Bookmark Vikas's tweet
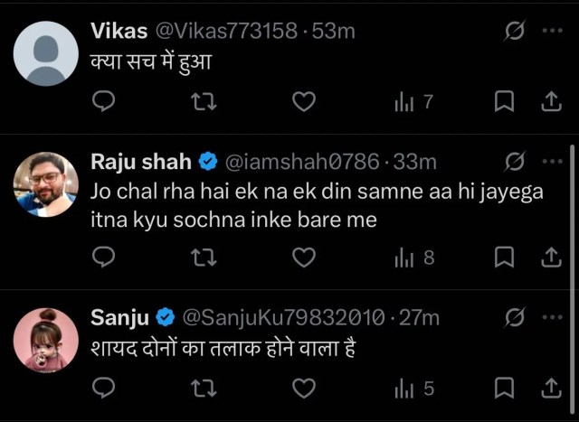This screenshot has height=422, width=579. [x=504, y=101]
